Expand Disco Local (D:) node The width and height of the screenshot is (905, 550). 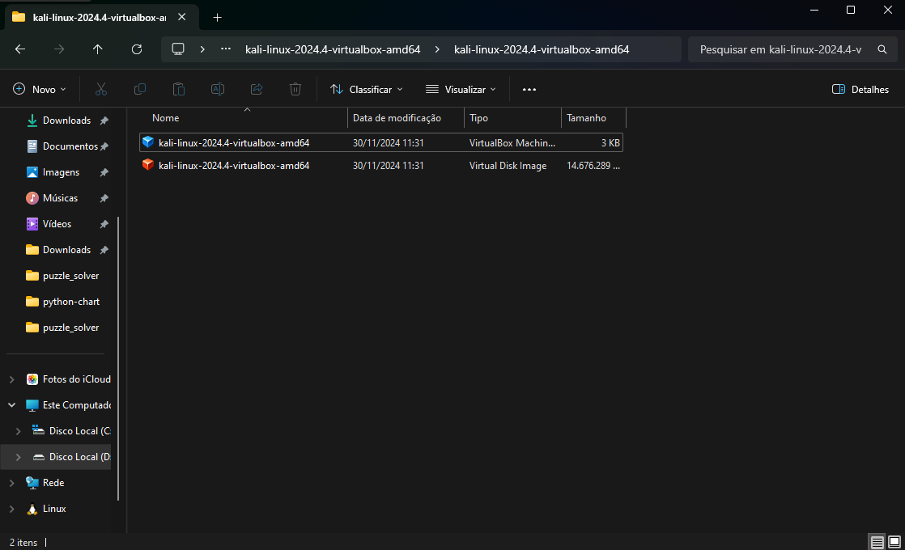(19, 457)
